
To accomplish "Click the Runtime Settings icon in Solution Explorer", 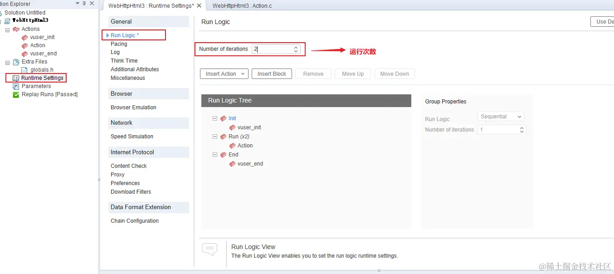I will 16,78.
